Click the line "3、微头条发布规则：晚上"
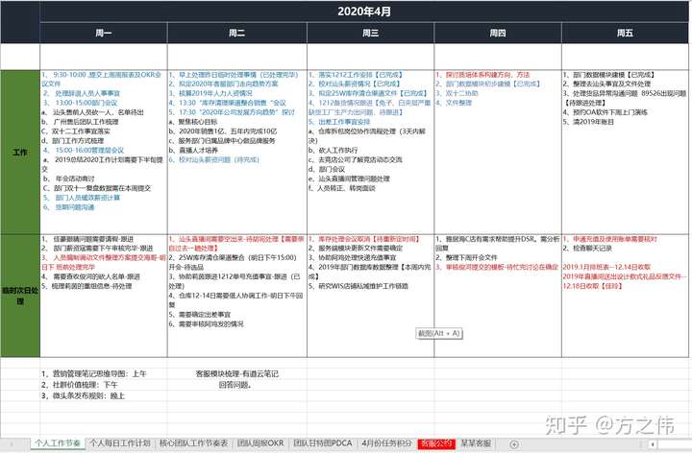Viewport: 692px width, 453px height. click(83, 395)
